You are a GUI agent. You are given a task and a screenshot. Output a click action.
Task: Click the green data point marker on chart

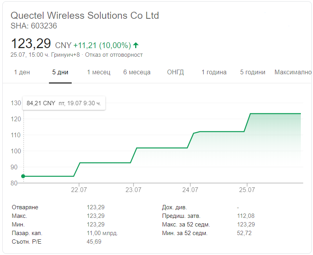tap(23, 176)
